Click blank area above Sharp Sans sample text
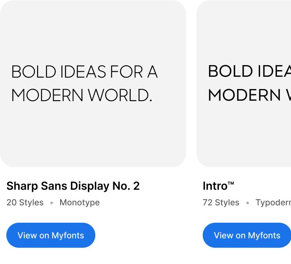 pyautogui.click(x=93, y=33)
